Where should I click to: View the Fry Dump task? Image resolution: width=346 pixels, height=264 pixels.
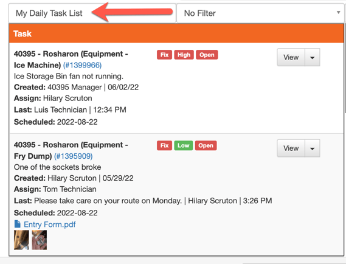point(291,148)
